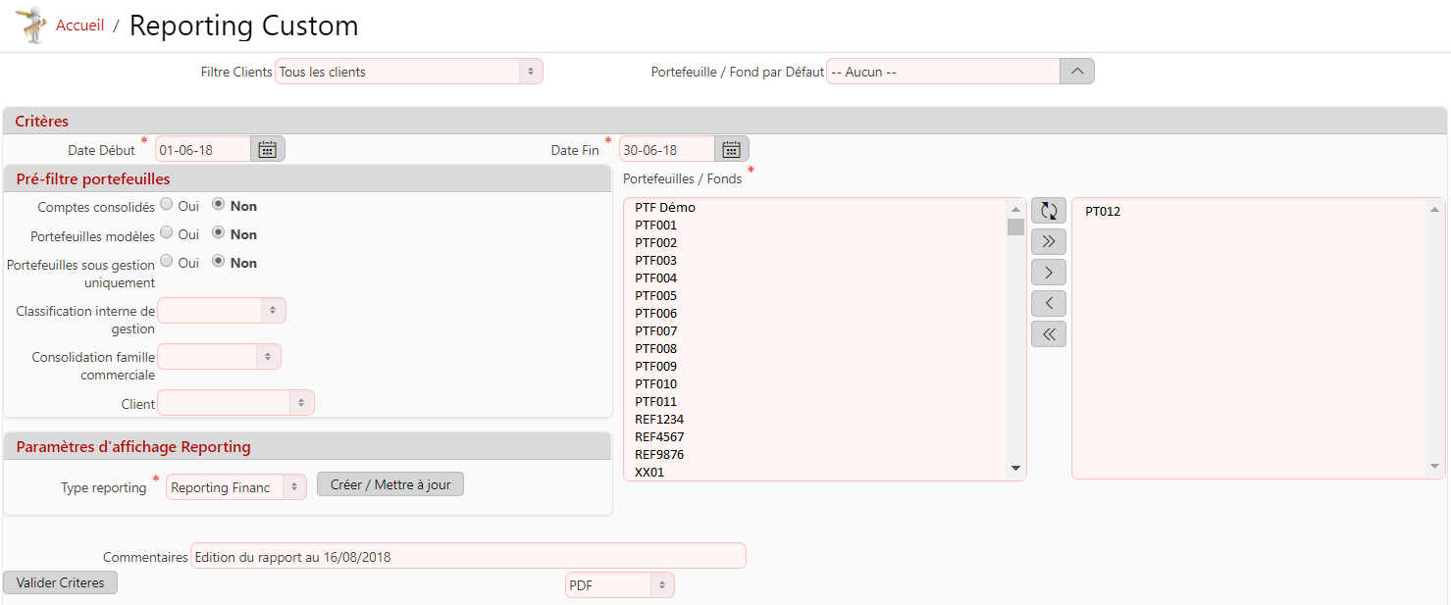Remove all portfolios with double left chevron
The width and height of the screenshot is (1451, 605).
pyautogui.click(x=1048, y=334)
